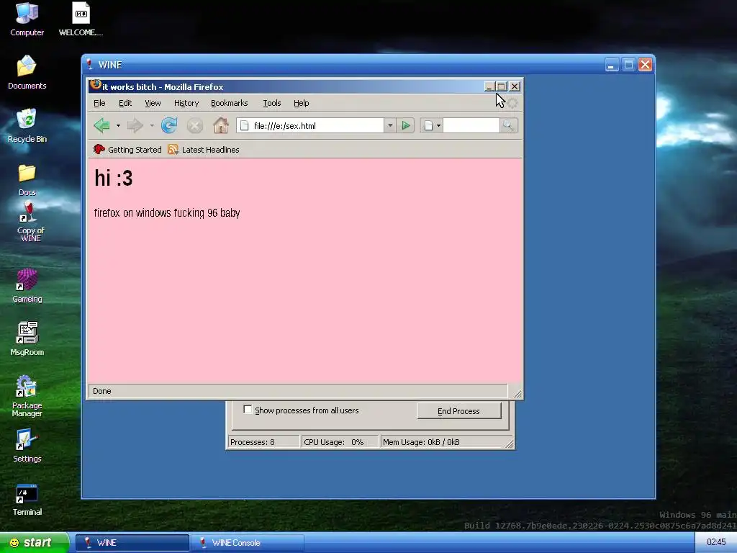
Task: Click the green Go arrow button
Action: [x=405, y=125]
